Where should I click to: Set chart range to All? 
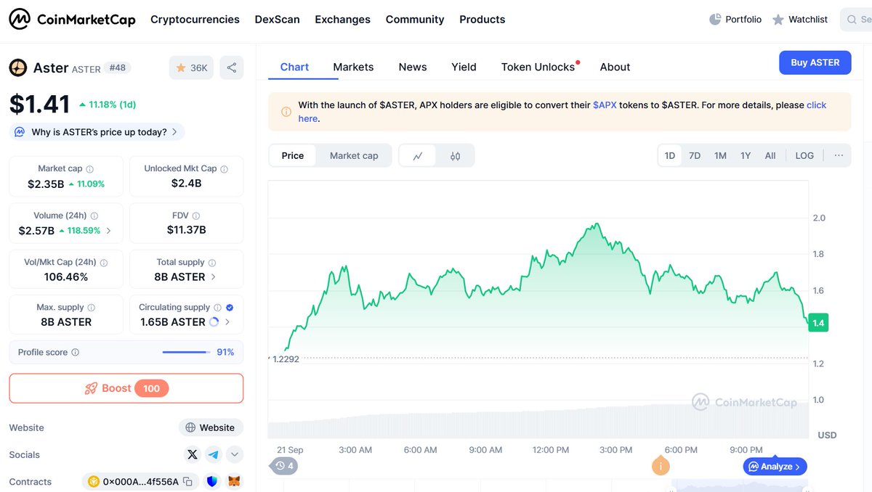pos(770,155)
